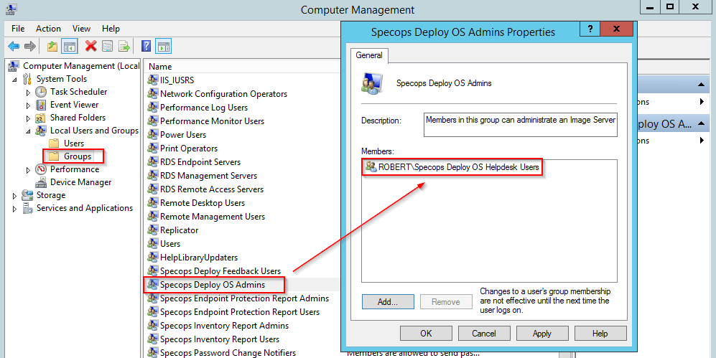Open Properties via the toolbar icon
716x358 pixels.
(x=107, y=46)
